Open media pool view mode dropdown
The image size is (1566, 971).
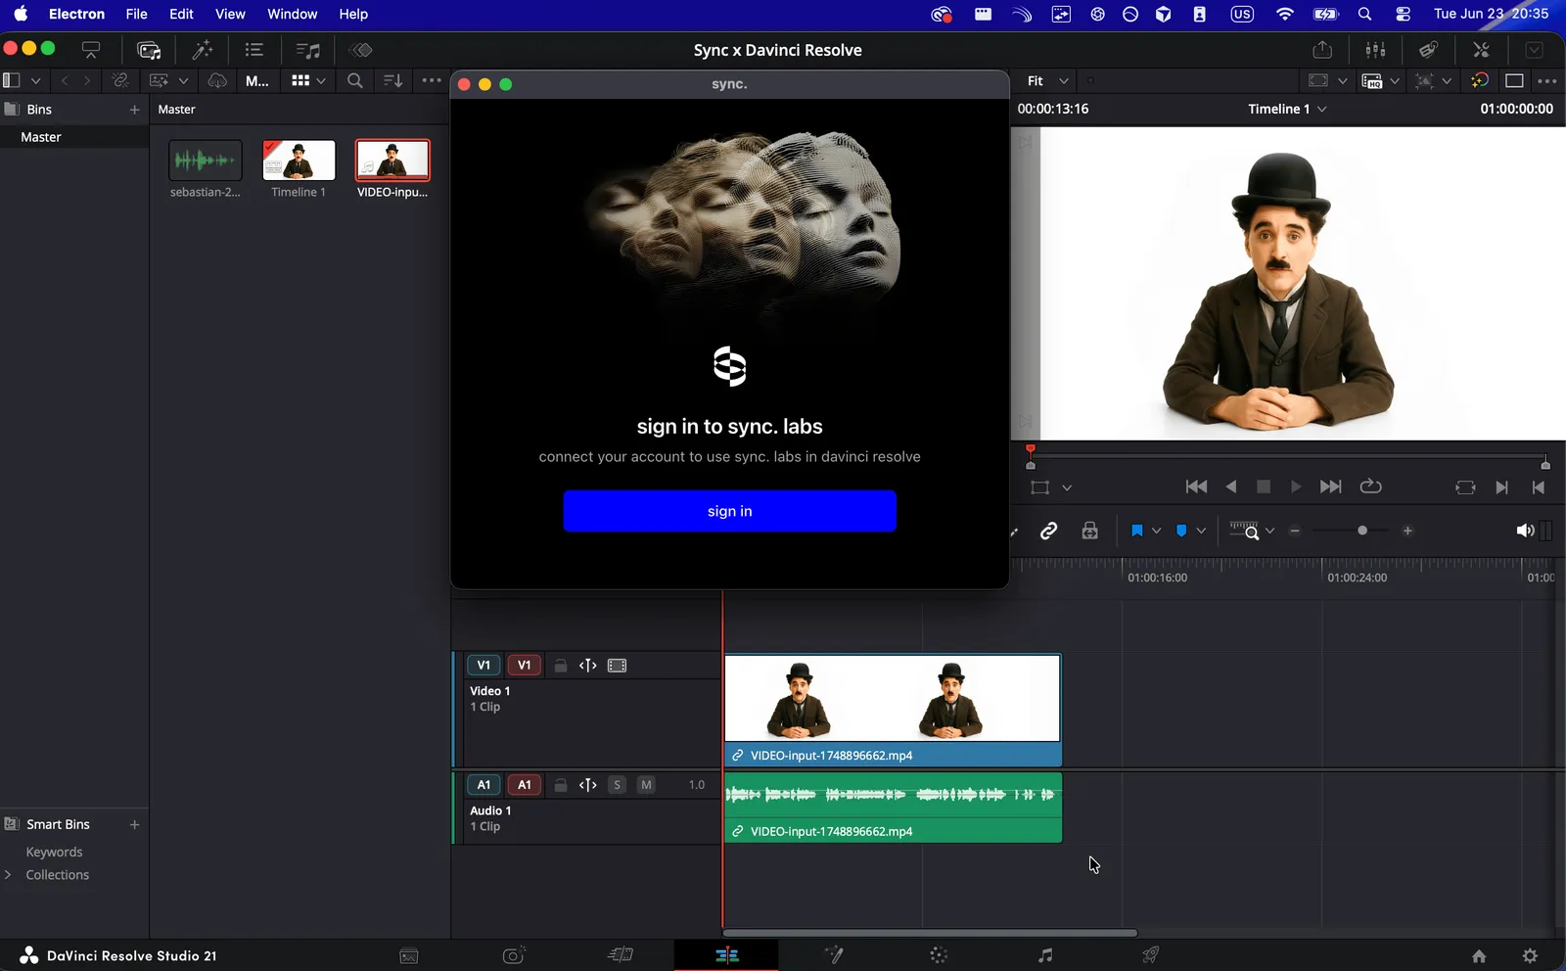point(308,81)
